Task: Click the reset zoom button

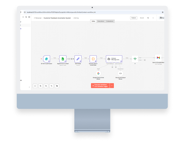Action: [51, 86]
